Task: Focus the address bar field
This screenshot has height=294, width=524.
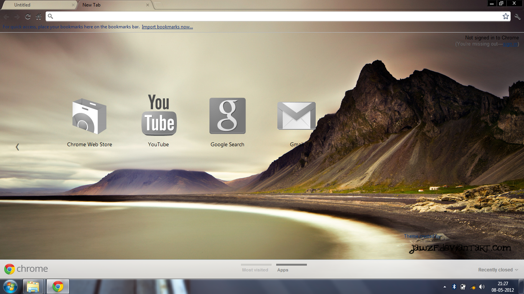Action: [x=278, y=16]
